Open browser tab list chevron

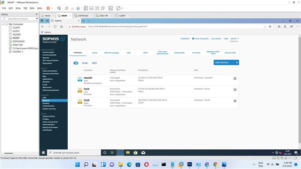pos(89,21)
